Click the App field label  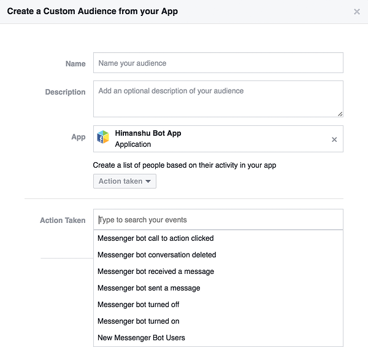[79, 137]
